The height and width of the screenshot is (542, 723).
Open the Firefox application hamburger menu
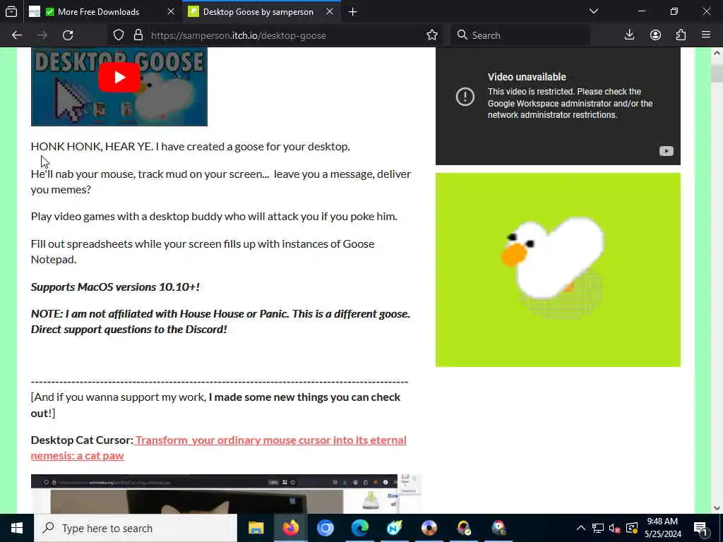click(706, 35)
